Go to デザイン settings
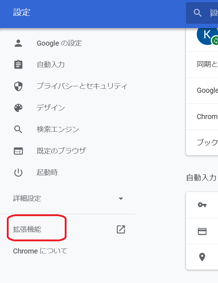Viewport: 218px width, 283px height. pos(51,108)
